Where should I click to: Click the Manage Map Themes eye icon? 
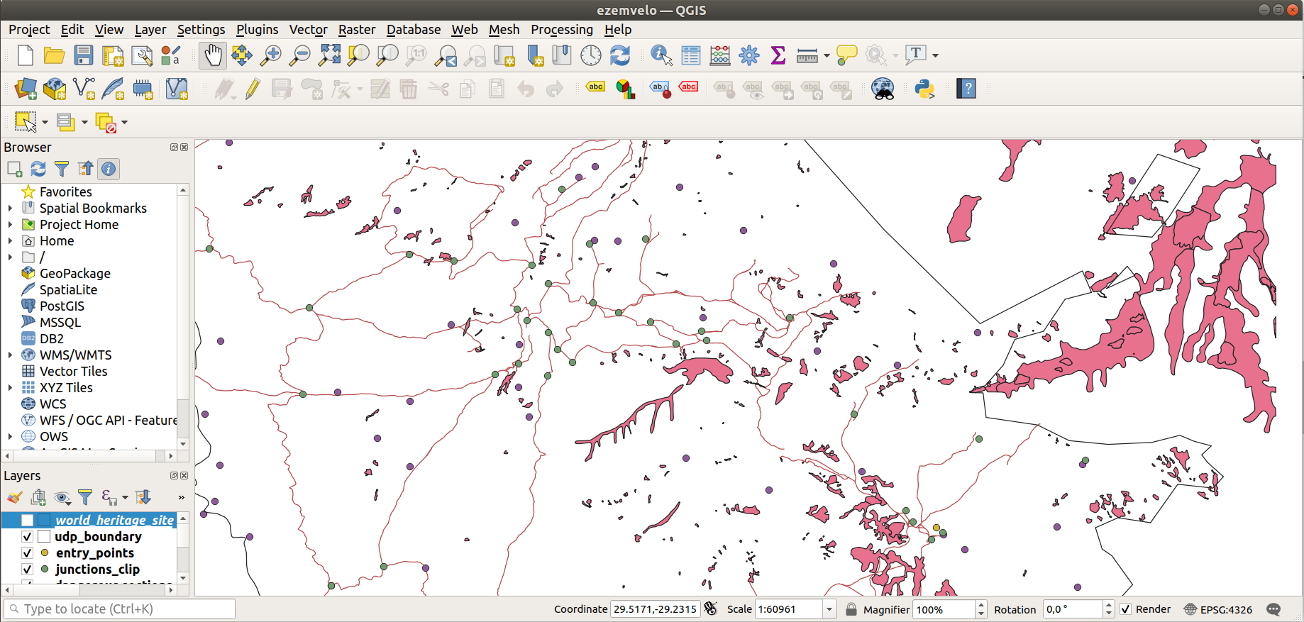[62, 497]
